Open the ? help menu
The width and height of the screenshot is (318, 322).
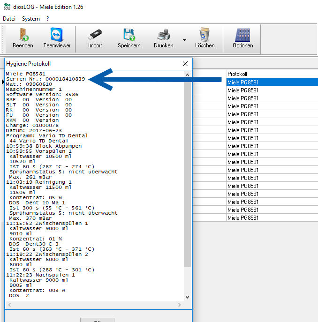coord(47,19)
